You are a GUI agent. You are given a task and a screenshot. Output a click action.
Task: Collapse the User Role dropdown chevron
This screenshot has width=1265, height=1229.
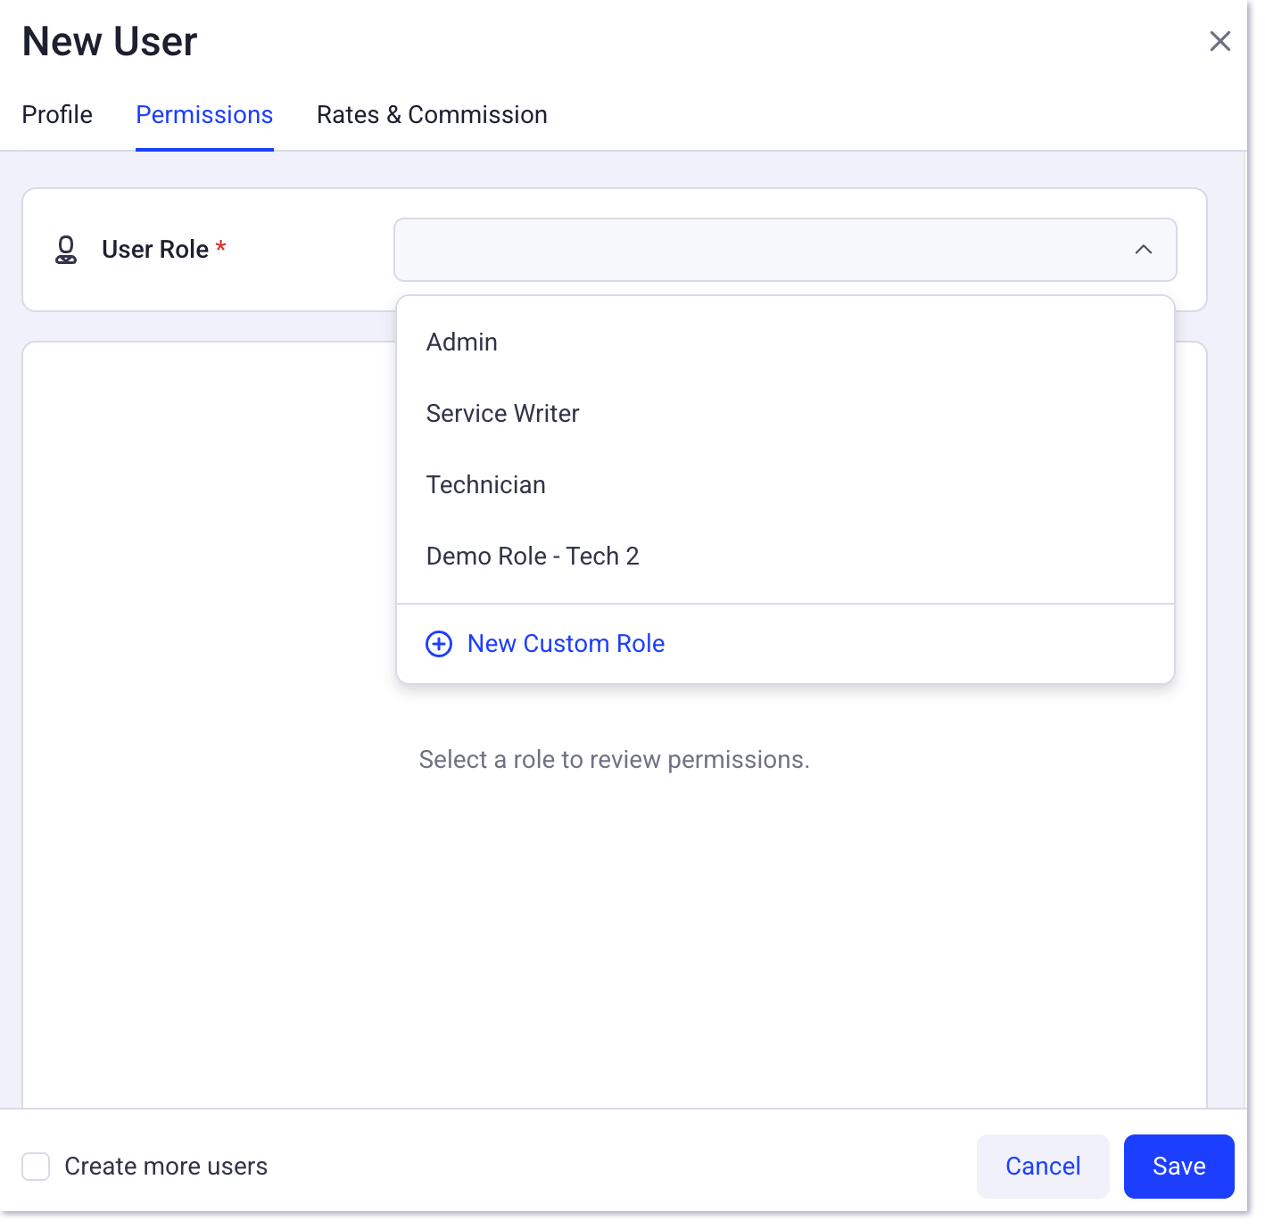click(1143, 250)
